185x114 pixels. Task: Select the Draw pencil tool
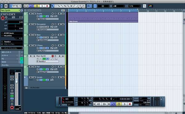74,6
